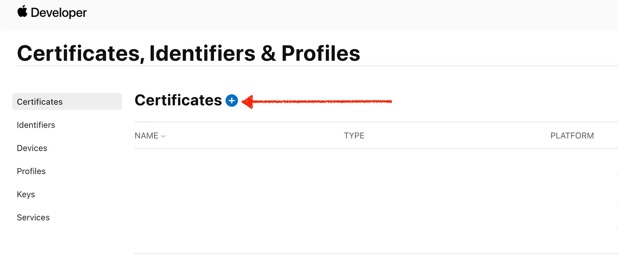Go to Profiles in the sidebar menu

click(x=31, y=171)
